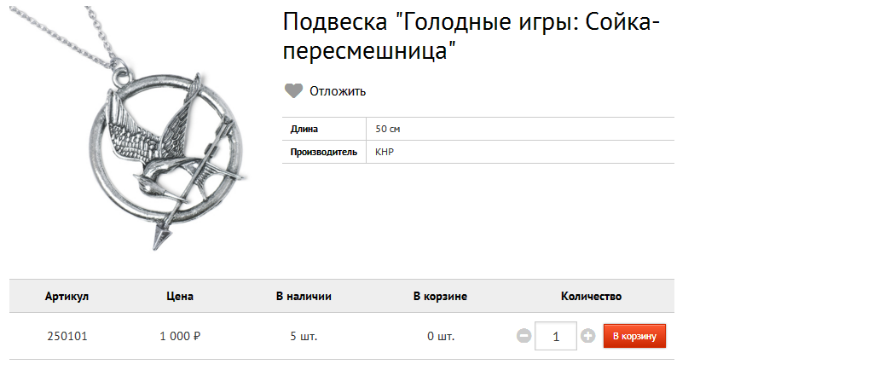Select the product title Подвеска Голодные игры

tap(471, 36)
